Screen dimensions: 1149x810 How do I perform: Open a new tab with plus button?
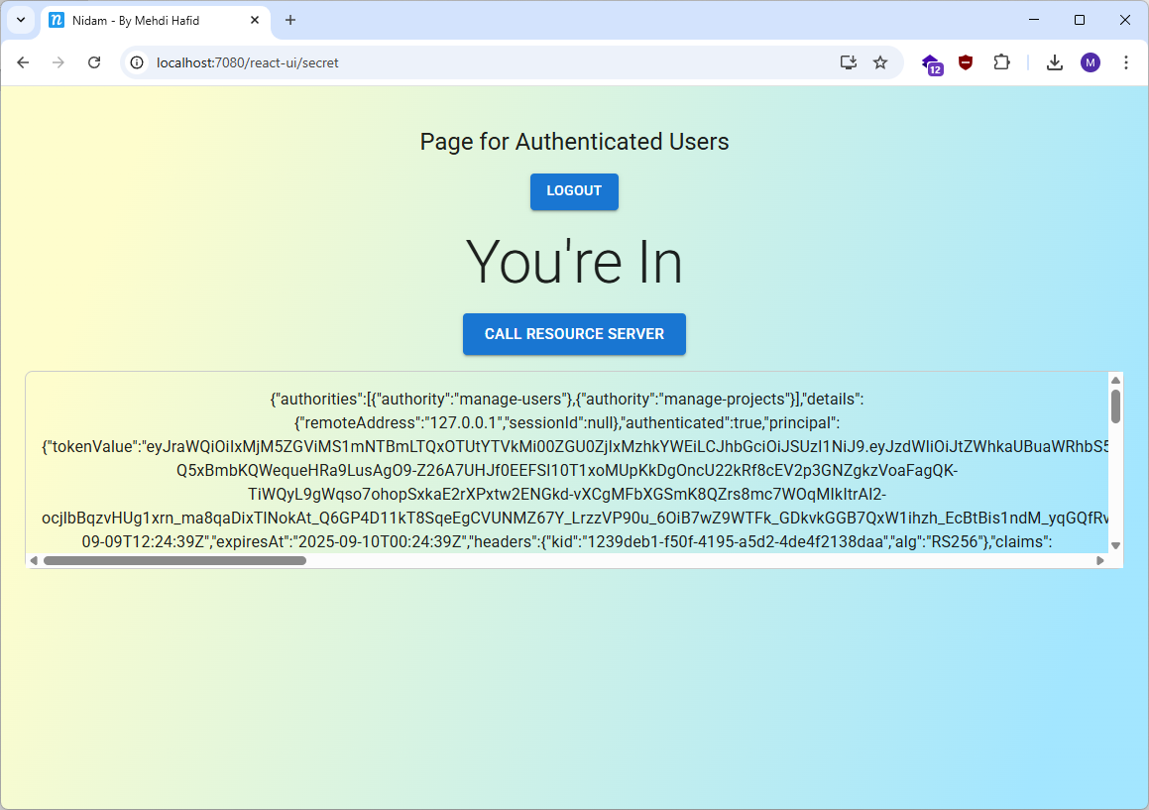click(290, 20)
